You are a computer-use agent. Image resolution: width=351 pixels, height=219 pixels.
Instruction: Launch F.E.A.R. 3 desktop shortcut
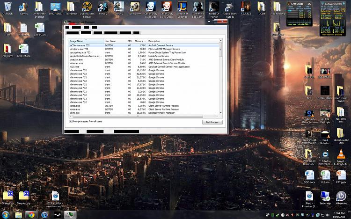pos(246,8)
